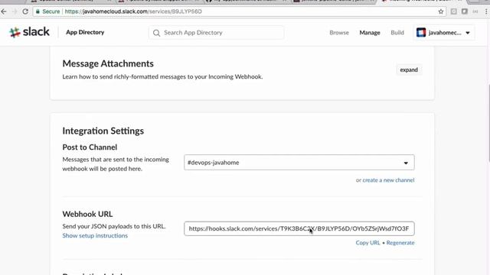Image resolution: width=490 pixels, height=275 pixels.
Task: Open the #devops-javahome channel dropdown
Action: [x=299, y=163]
